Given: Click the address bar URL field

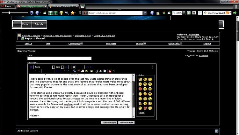Looking at the screenshot, I should (x=216, y=13).
